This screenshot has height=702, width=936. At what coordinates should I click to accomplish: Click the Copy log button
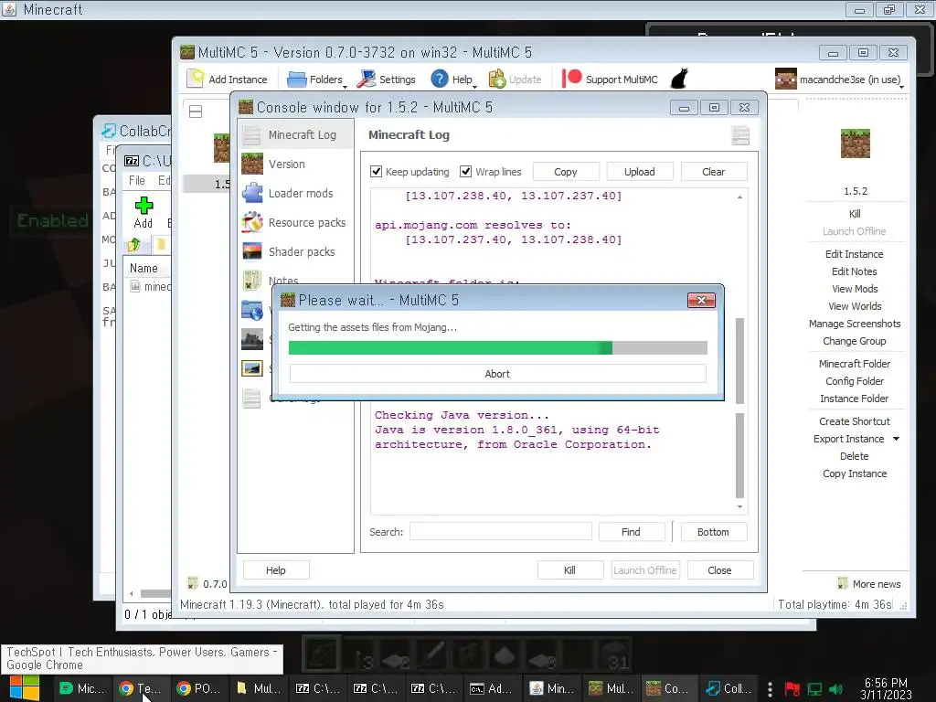pos(565,172)
